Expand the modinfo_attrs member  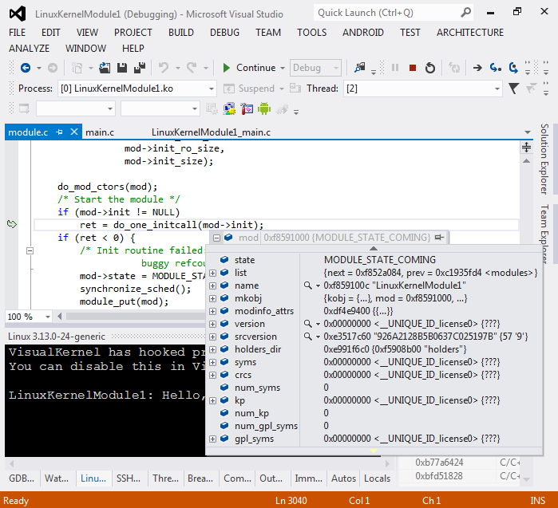(213, 311)
